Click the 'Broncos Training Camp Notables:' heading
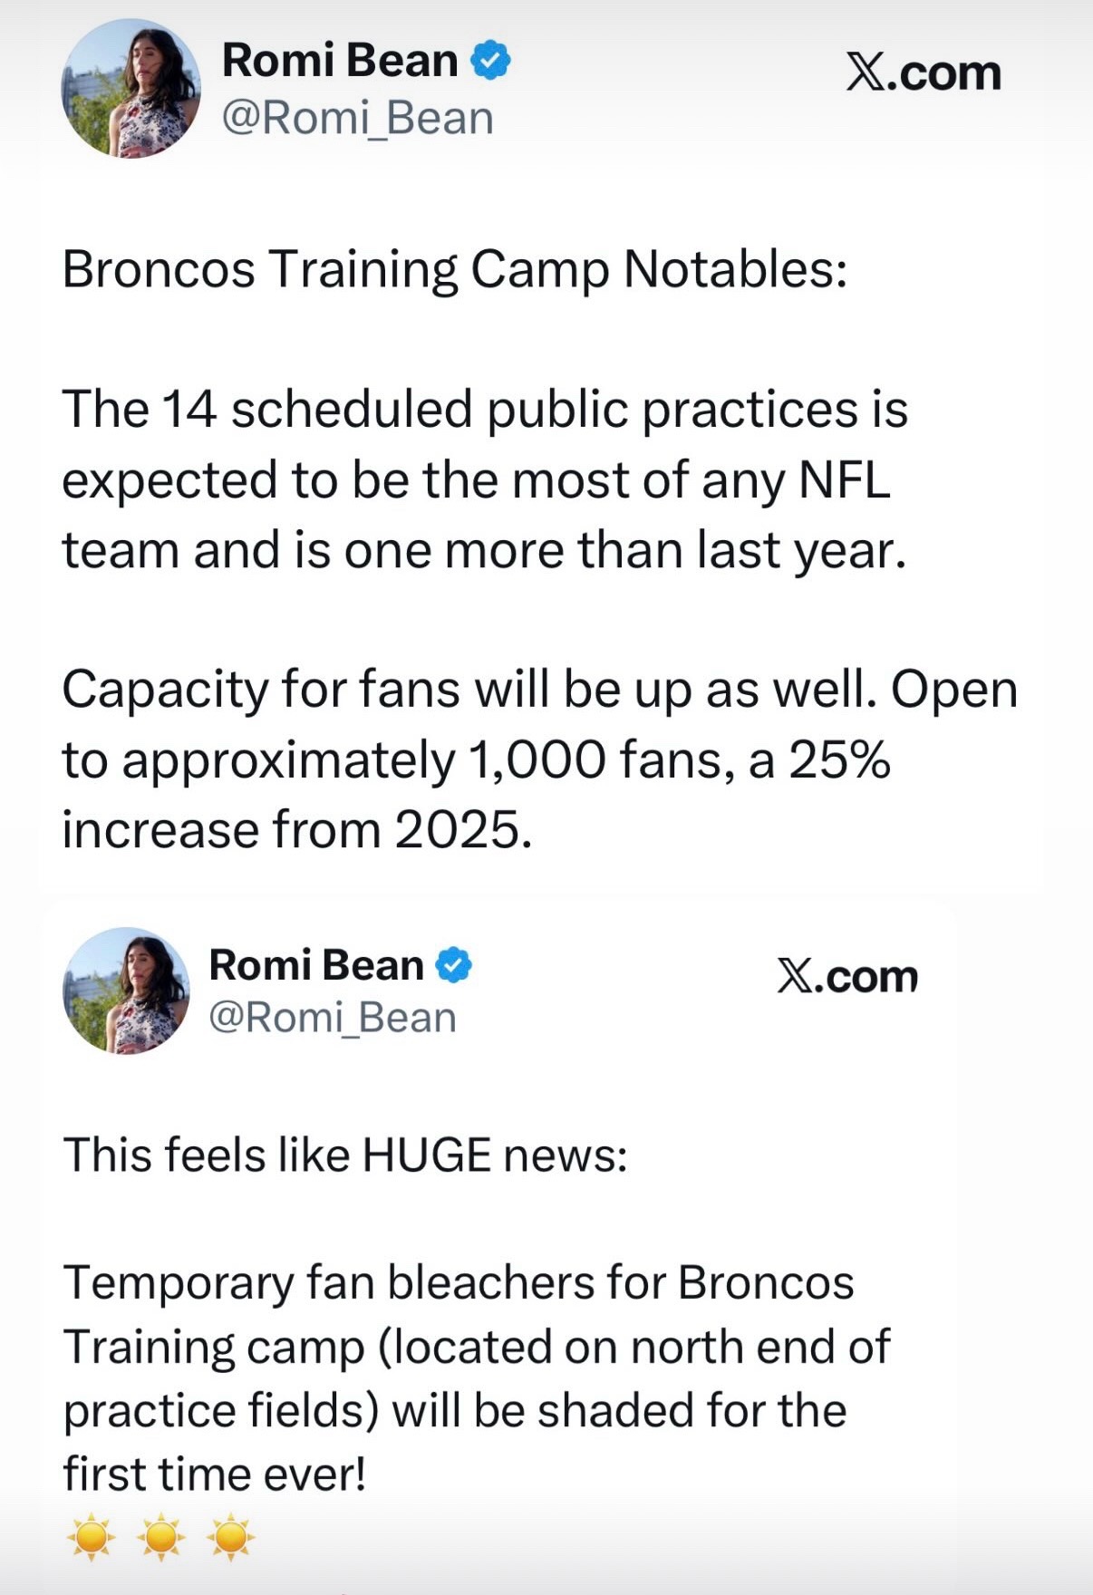Screen dimensions: 1093x1595 455,270
